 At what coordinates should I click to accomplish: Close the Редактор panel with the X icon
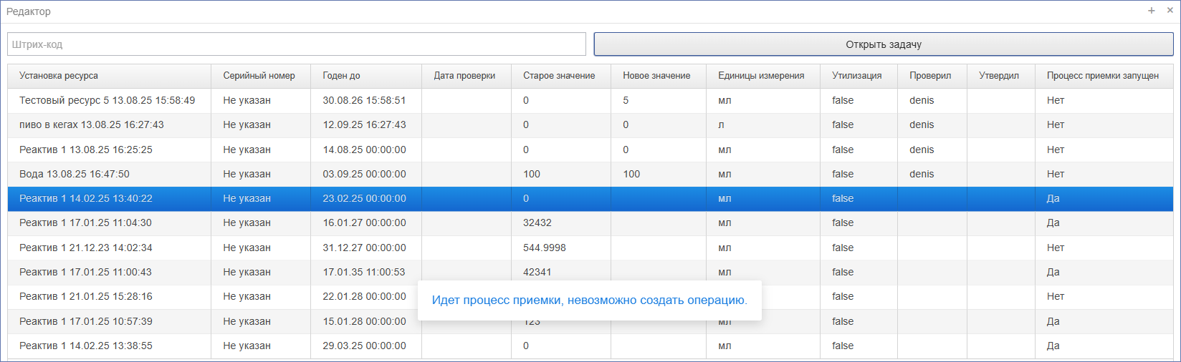(x=1170, y=11)
